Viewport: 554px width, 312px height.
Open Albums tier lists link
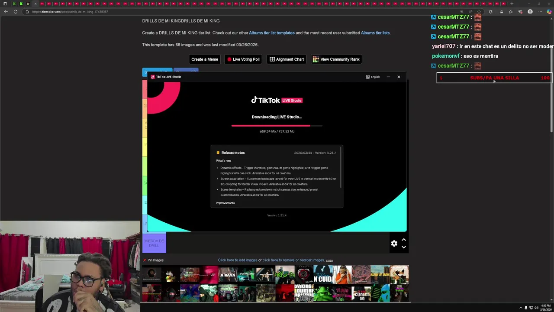(x=375, y=33)
